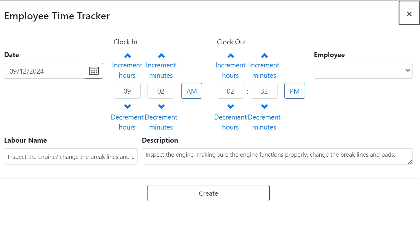Click the Clock Out decrement minutes arrow
Image resolution: width=420 pixels, height=235 pixels.
264,106
